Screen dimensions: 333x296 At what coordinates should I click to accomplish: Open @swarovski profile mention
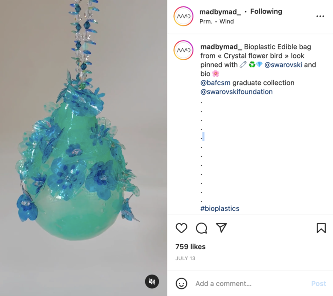point(283,65)
